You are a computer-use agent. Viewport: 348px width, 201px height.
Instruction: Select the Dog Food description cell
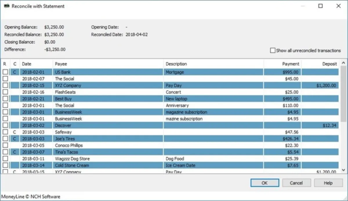pos(214,159)
